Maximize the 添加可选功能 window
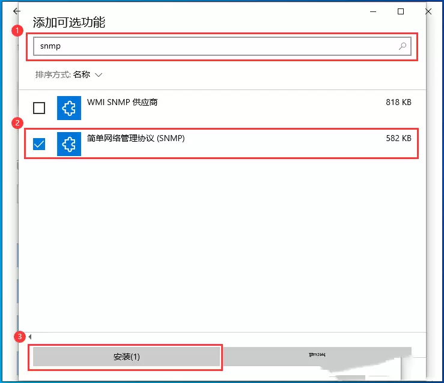444x383 pixels. click(x=401, y=11)
